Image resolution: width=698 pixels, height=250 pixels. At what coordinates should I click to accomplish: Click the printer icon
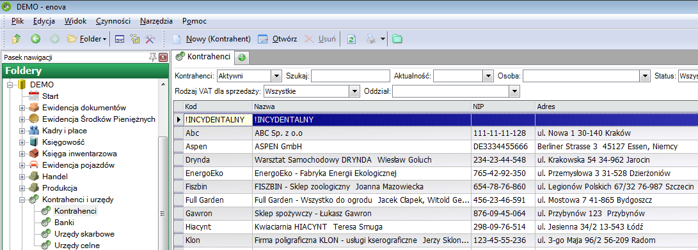(x=371, y=39)
